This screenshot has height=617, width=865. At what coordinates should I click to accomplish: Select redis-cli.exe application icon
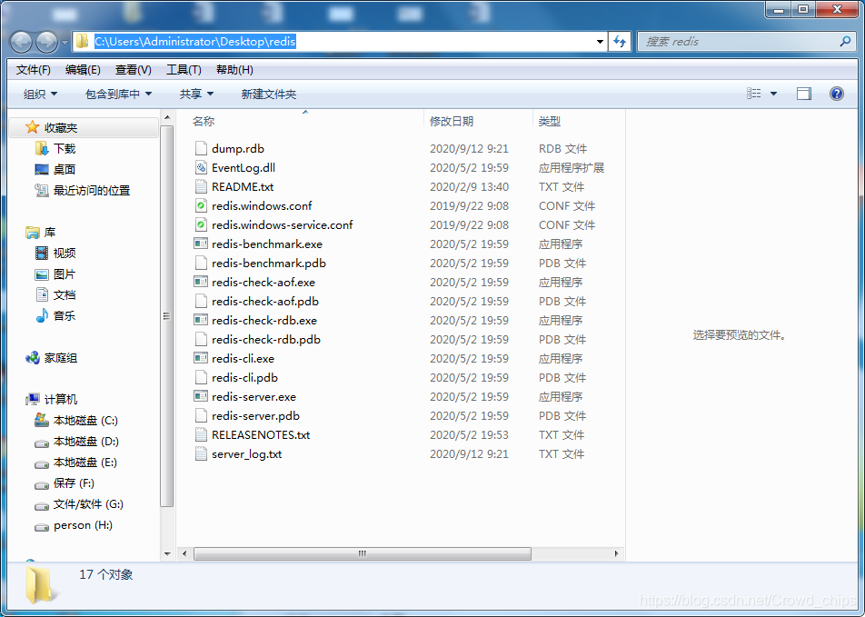pos(201,358)
